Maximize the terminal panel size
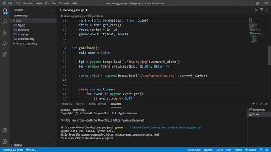The height and width of the screenshot is (152, 271). [261, 104]
